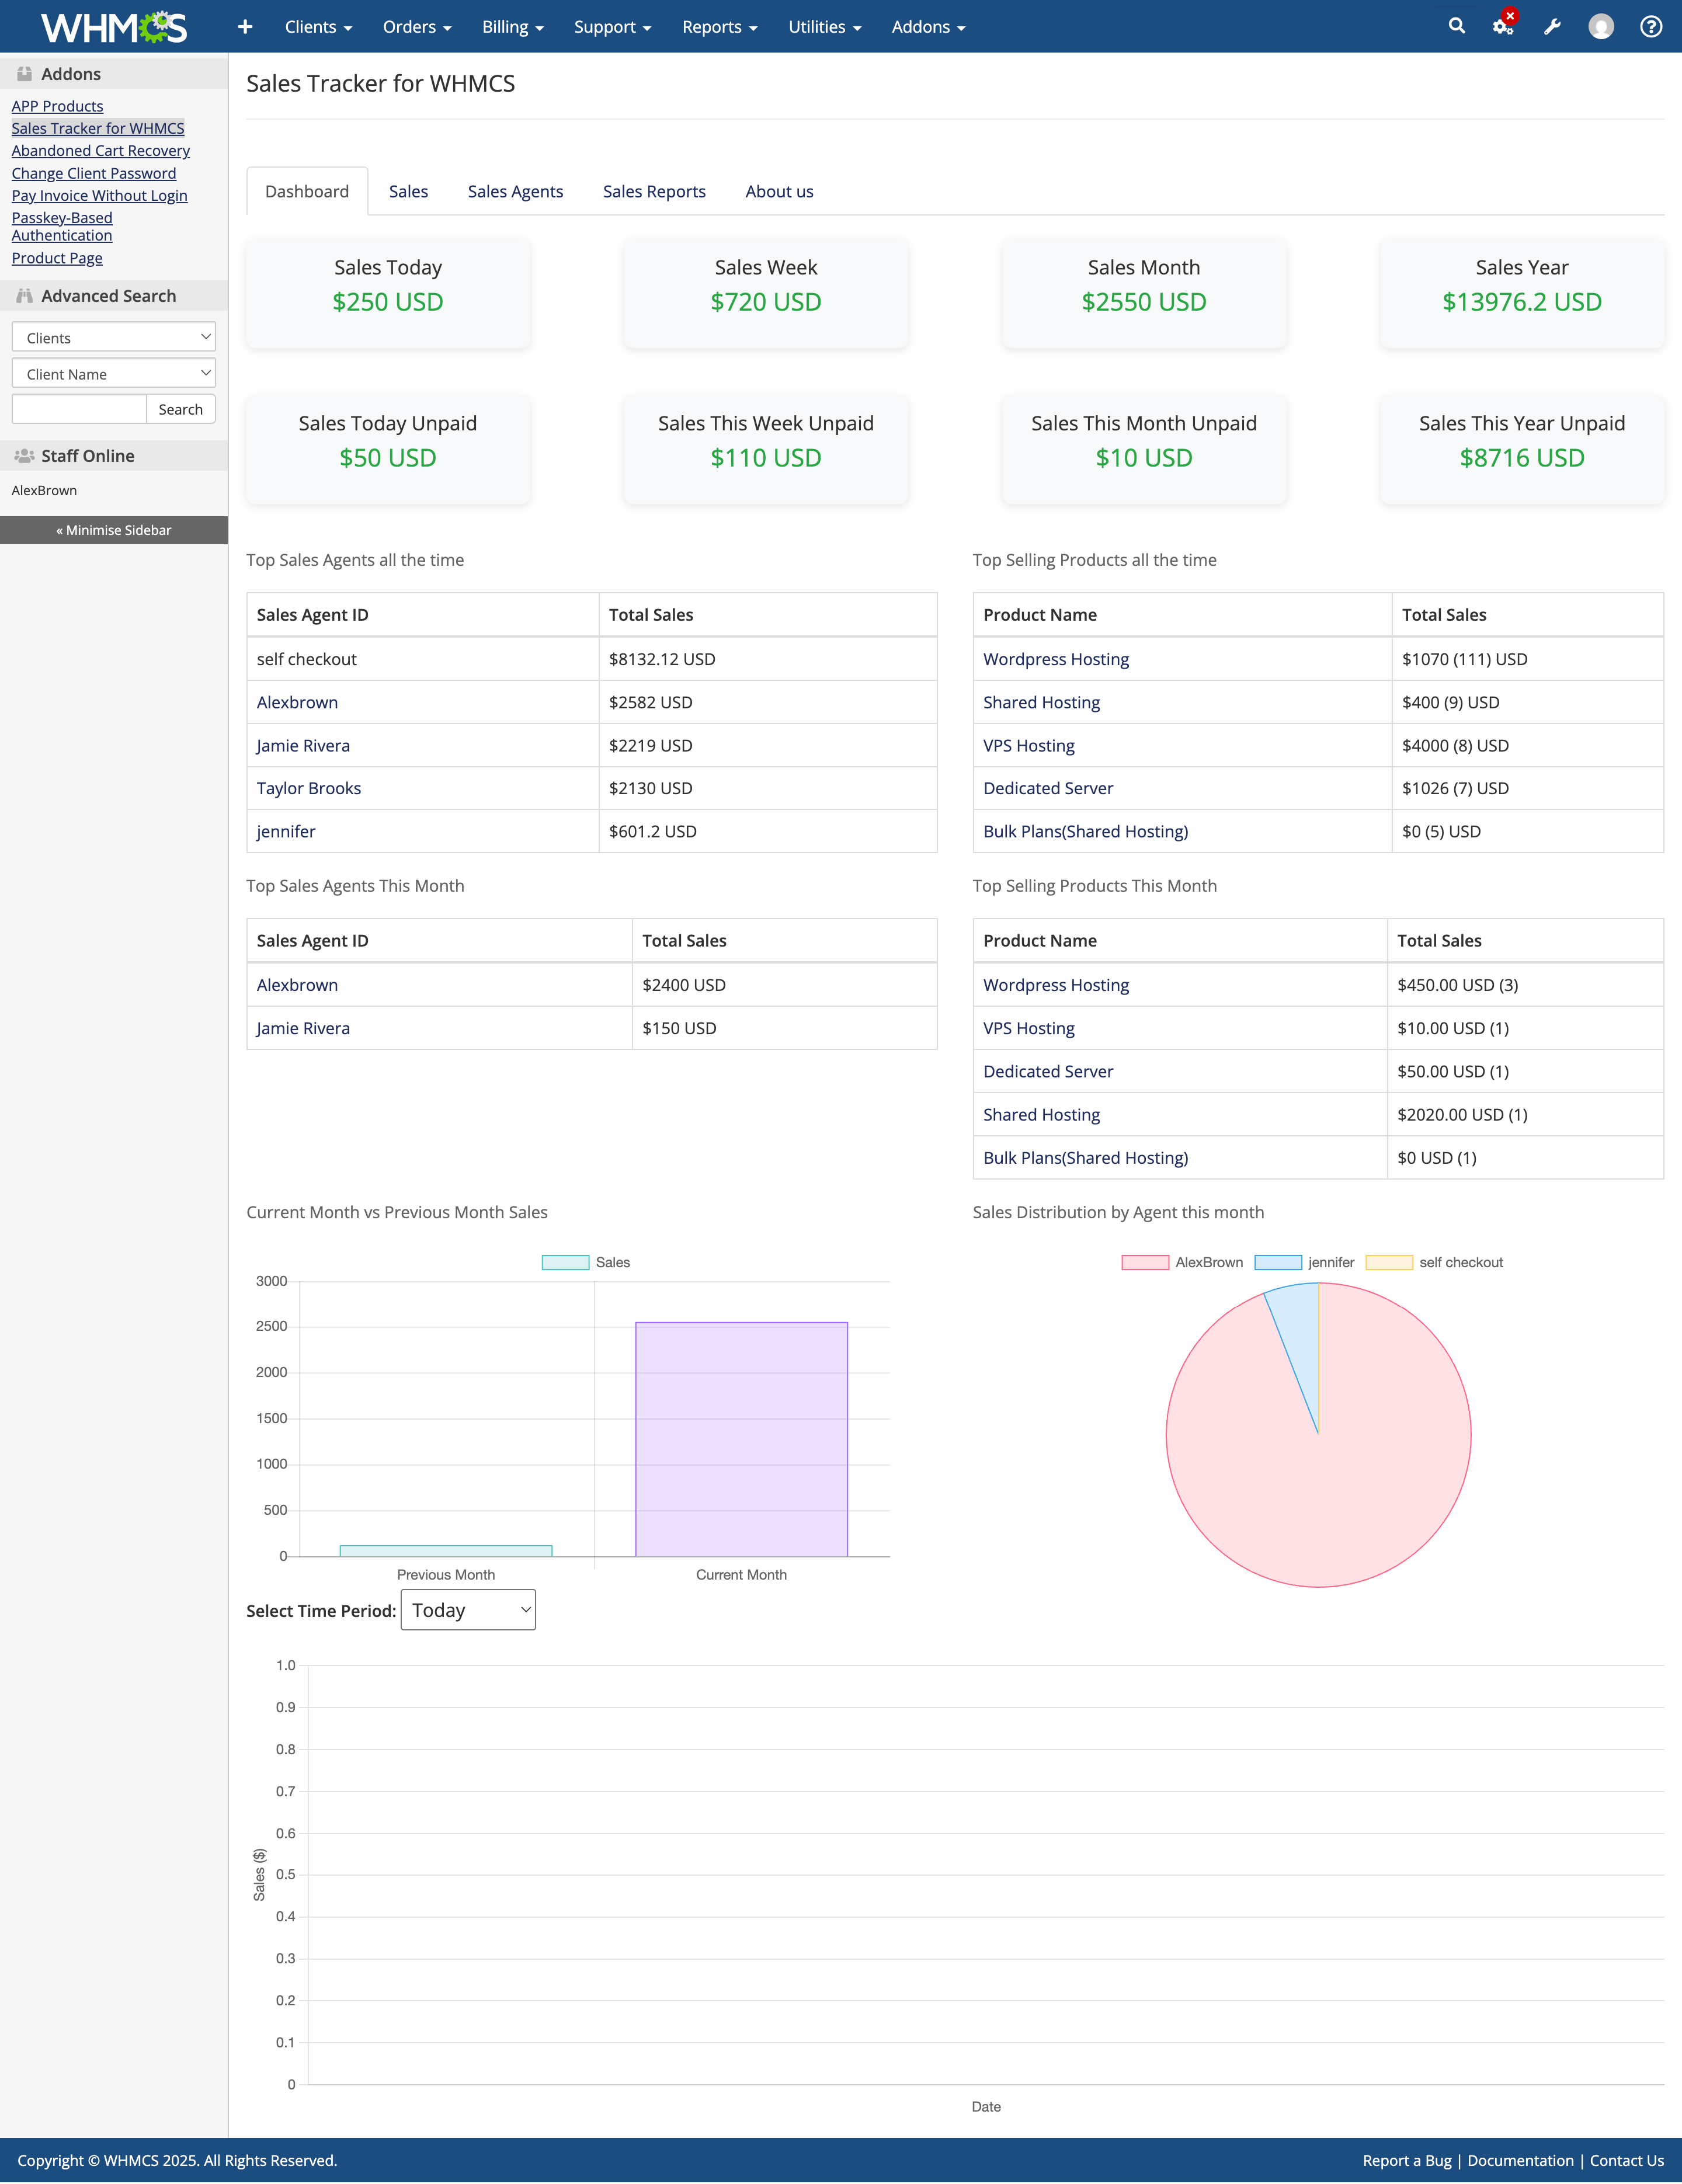Click the wrench configuration icon
1682x2184 pixels.
(x=1552, y=27)
